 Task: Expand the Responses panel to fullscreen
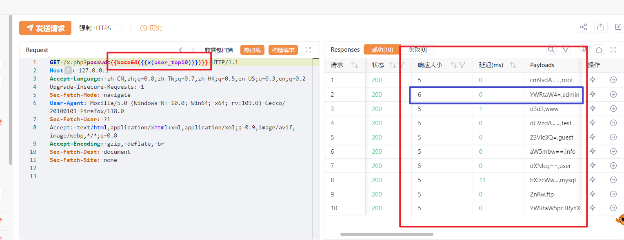pyautogui.click(x=613, y=50)
